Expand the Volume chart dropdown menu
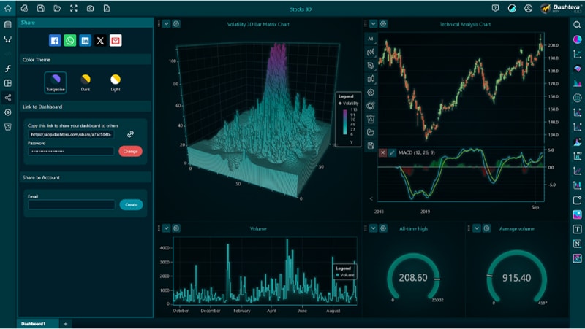Image resolution: width=585 pixels, height=329 pixels. click(x=166, y=228)
